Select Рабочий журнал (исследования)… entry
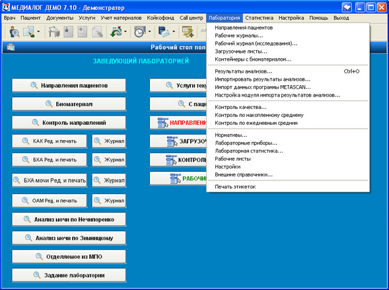Image resolution: width=389 pixels, height=290 pixels. click(288, 44)
